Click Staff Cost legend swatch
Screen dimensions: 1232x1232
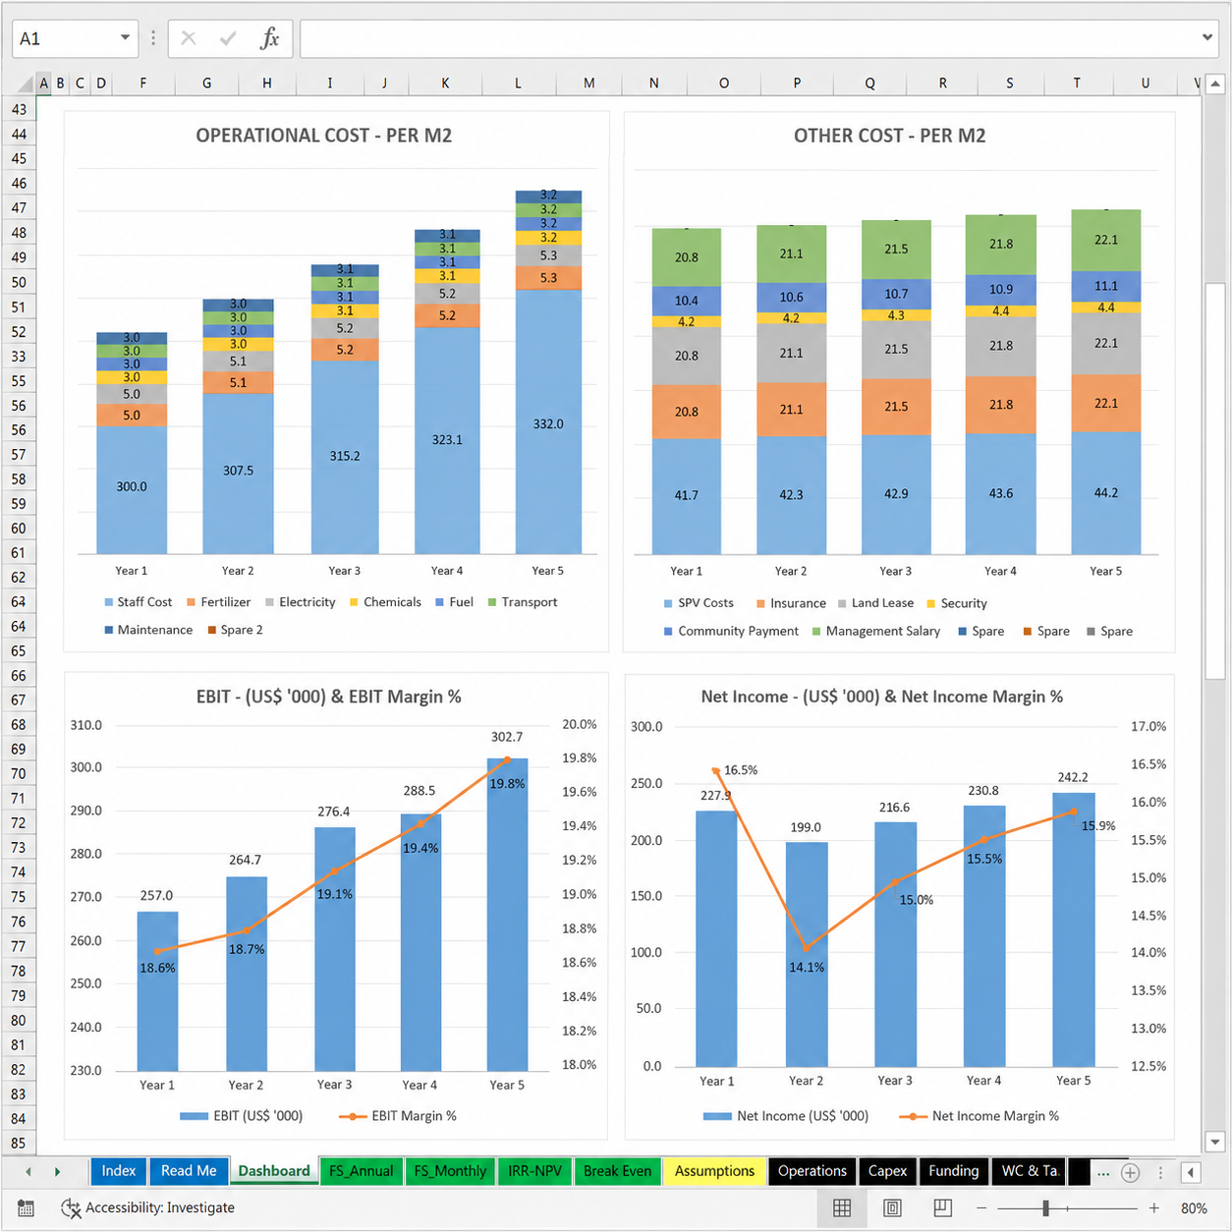108,602
